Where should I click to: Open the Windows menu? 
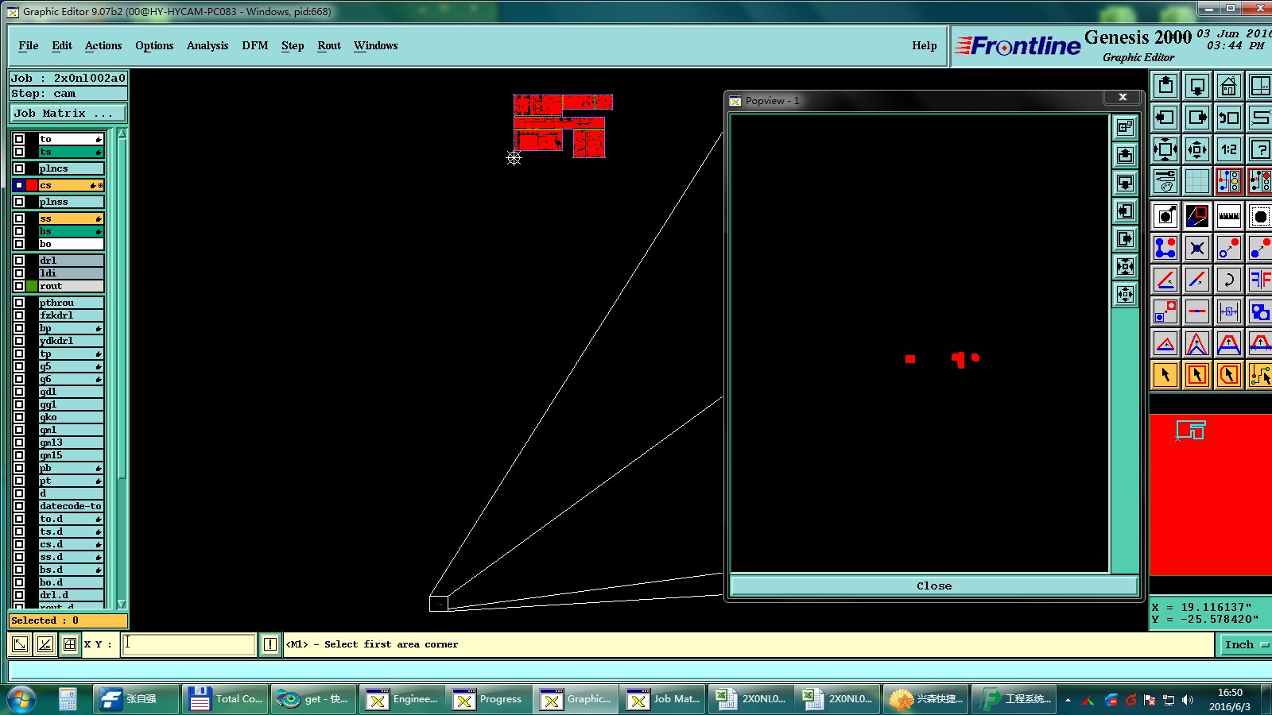(376, 45)
